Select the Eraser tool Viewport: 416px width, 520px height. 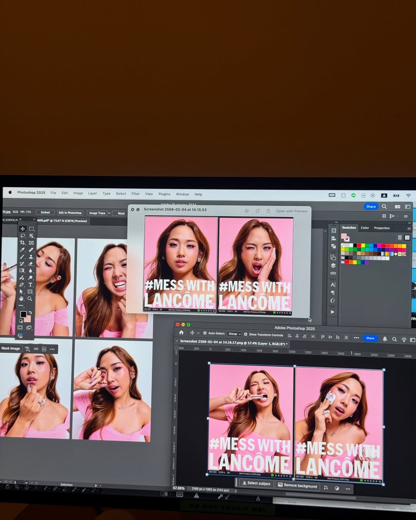31,264
